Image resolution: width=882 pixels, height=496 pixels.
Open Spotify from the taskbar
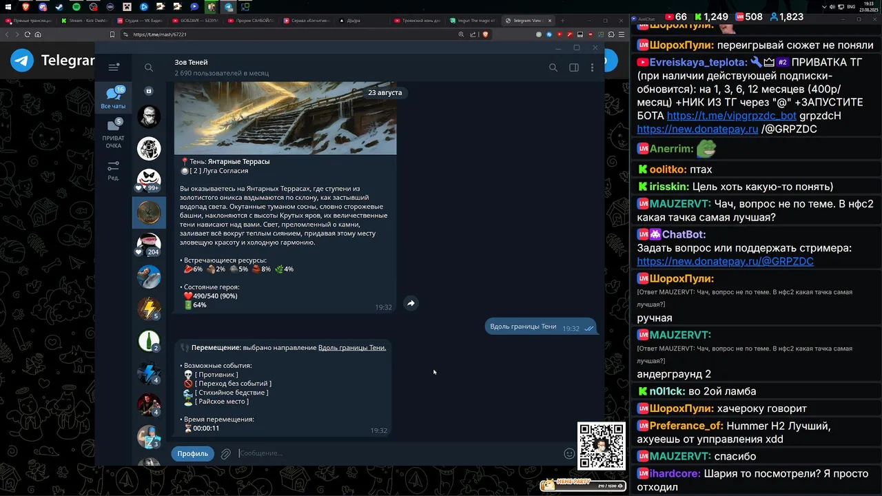76,7
